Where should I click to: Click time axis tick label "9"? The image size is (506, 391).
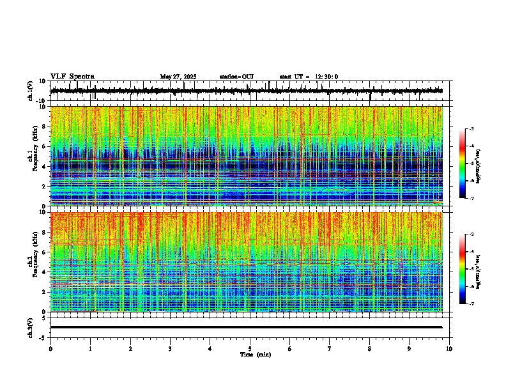pos(409,349)
